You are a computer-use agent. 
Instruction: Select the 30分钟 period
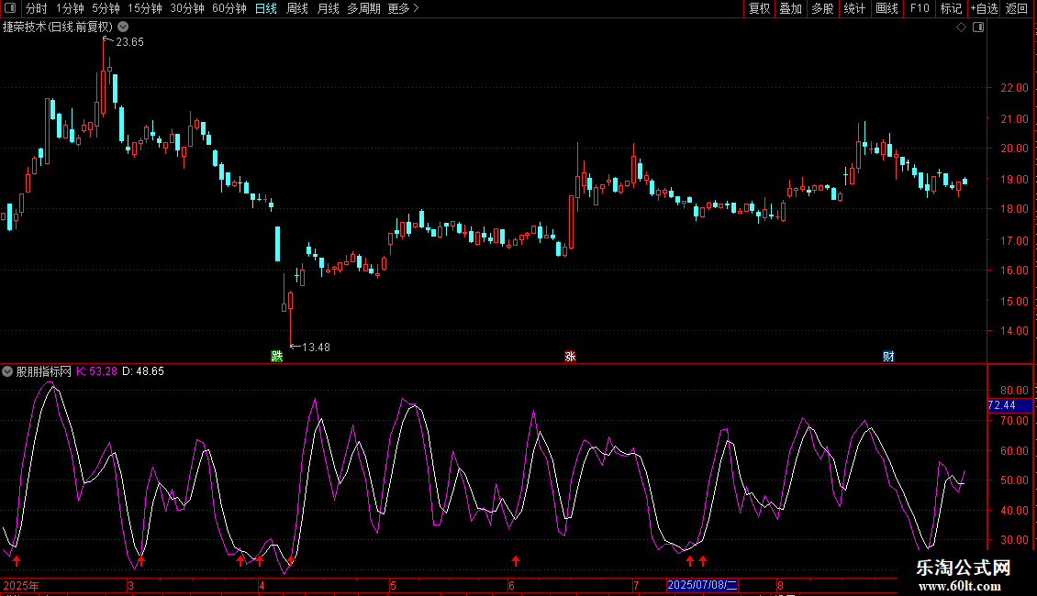point(186,8)
